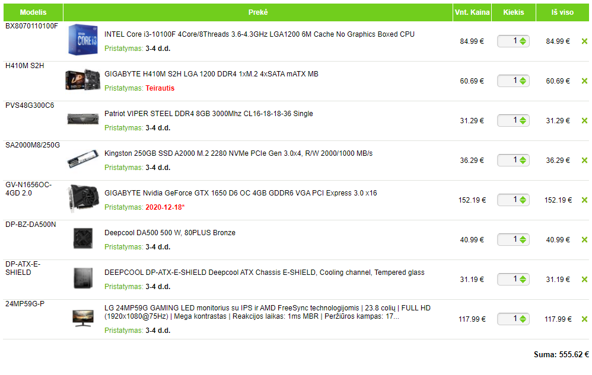Open the LG monitor product thumbnail
Image resolution: width=592 pixels, height=375 pixels.
click(82, 318)
